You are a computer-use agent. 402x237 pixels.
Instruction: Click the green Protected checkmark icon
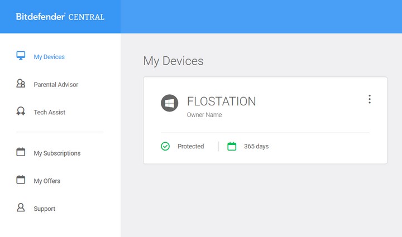click(x=165, y=146)
